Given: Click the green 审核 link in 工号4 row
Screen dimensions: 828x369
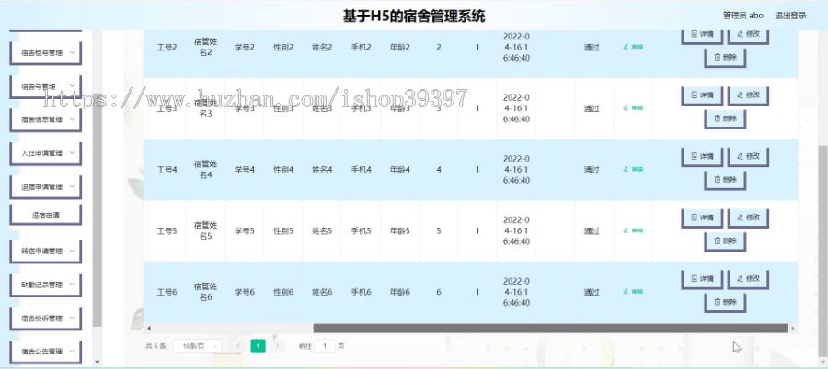Looking at the screenshot, I should pyautogui.click(x=633, y=169).
